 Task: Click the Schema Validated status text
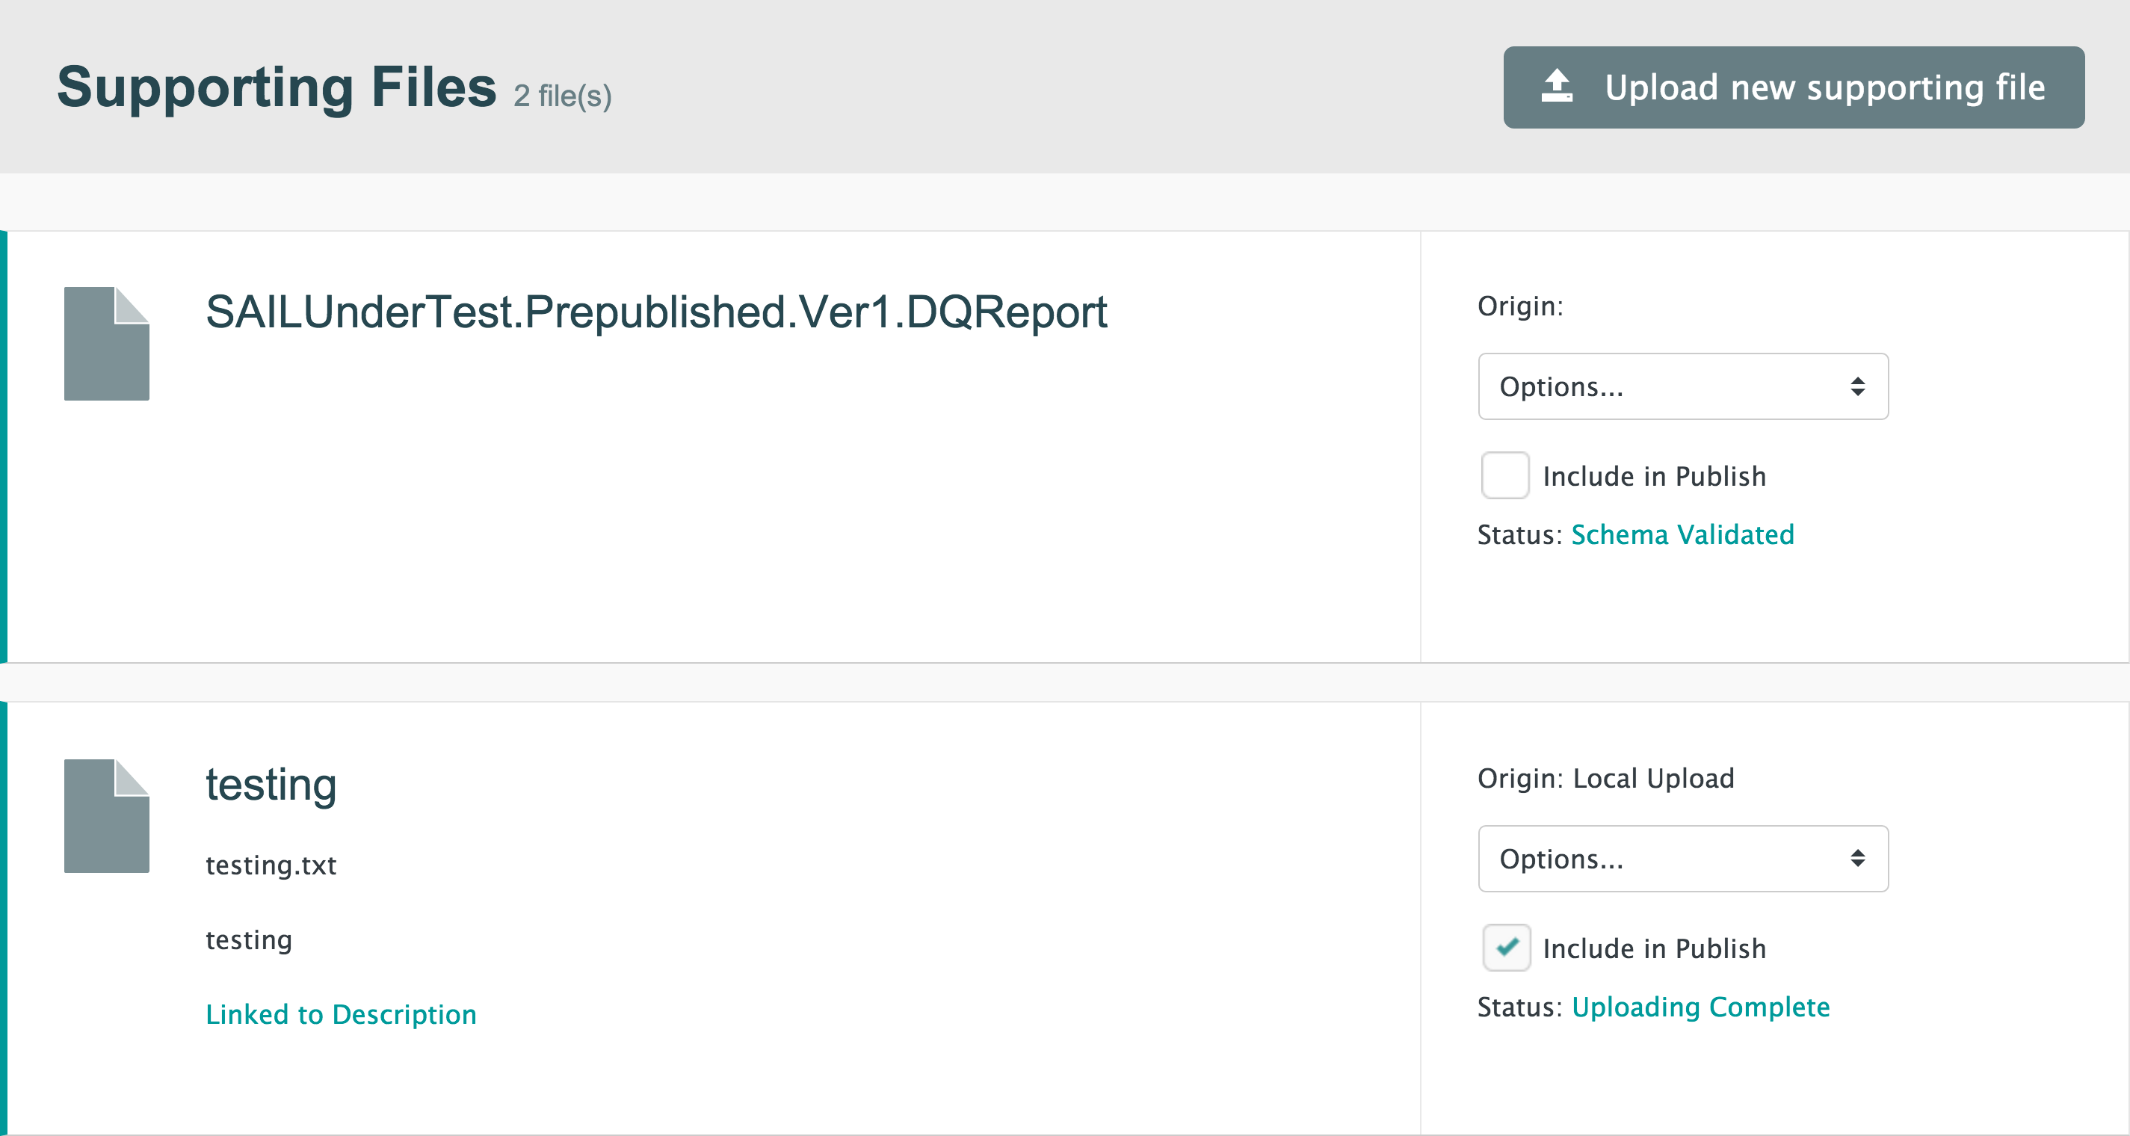point(1682,535)
